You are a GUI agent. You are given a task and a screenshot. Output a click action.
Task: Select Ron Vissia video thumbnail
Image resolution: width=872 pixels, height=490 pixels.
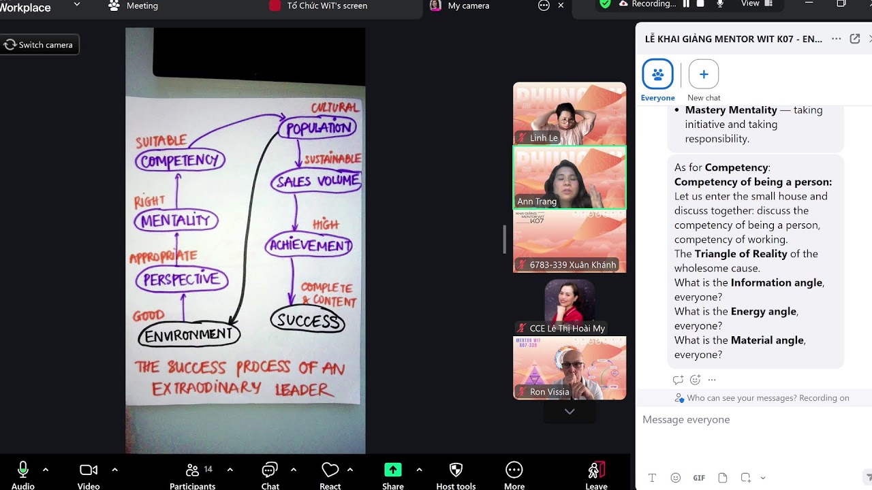pos(570,368)
